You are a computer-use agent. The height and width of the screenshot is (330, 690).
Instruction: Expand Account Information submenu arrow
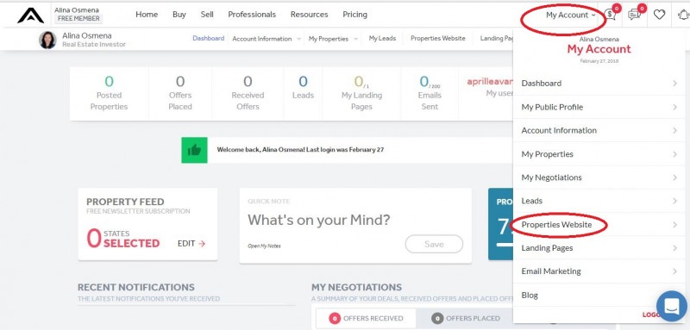click(x=298, y=39)
